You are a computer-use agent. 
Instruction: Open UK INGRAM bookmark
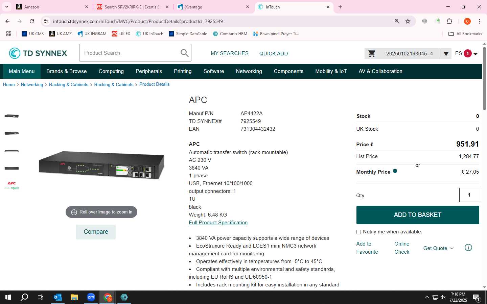(92, 34)
